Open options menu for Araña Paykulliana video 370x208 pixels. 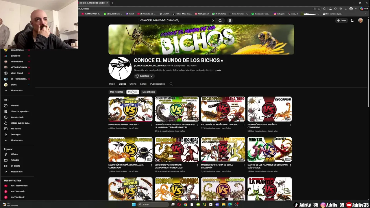click(x=151, y=165)
